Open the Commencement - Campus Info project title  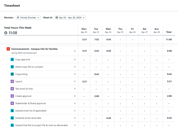pos(34,49)
